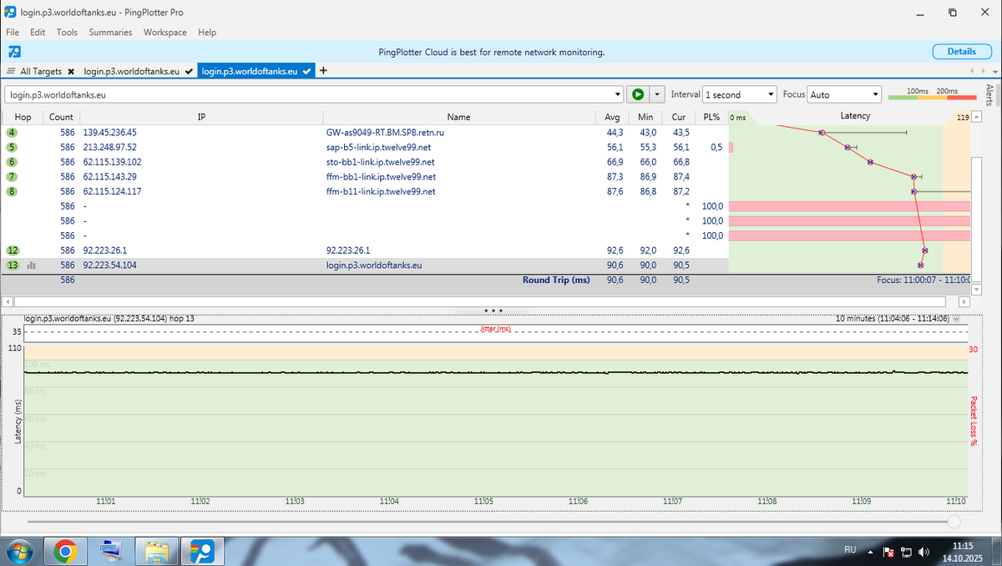Image resolution: width=1002 pixels, height=566 pixels.
Task: Expand the Focus dropdown set to Auto
Action: click(x=843, y=94)
